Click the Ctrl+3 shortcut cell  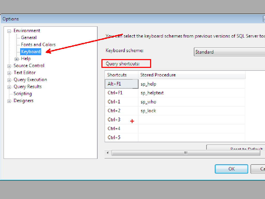pos(114,119)
